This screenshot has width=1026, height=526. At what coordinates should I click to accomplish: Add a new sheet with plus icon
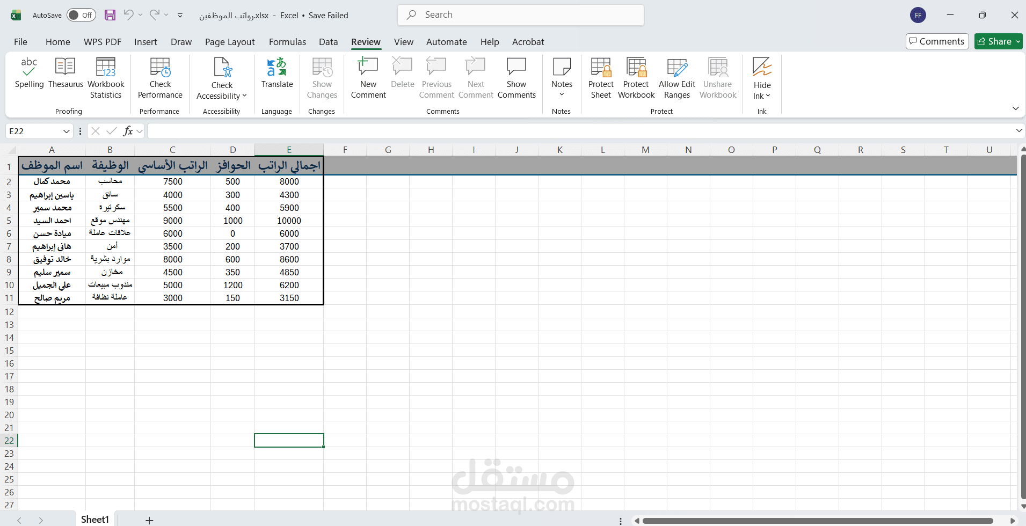coord(149,520)
